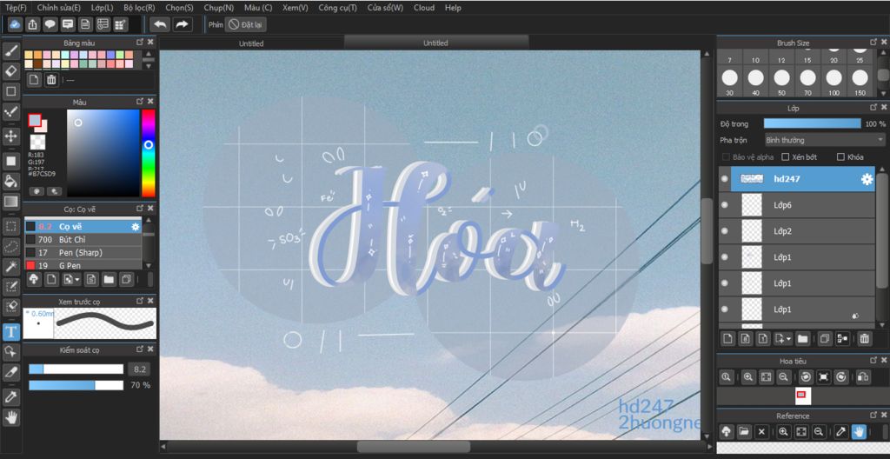
Task: Click Bảng màu palette down arrow
Action: tap(149, 66)
